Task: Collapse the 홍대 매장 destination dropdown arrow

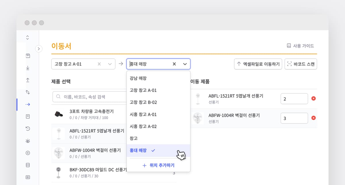Action: (x=185, y=64)
